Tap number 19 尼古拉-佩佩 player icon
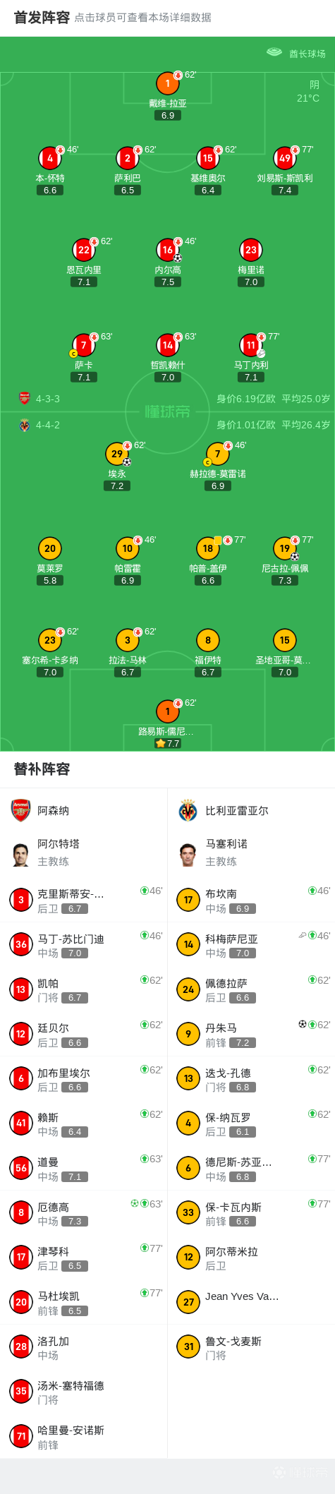Image resolution: width=335 pixels, height=1494 pixels. pyautogui.click(x=284, y=548)
